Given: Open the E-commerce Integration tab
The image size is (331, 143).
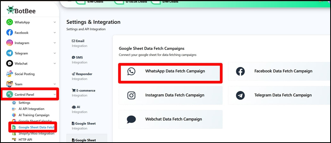Looking at the screenshot, I should tap(84, 93).
